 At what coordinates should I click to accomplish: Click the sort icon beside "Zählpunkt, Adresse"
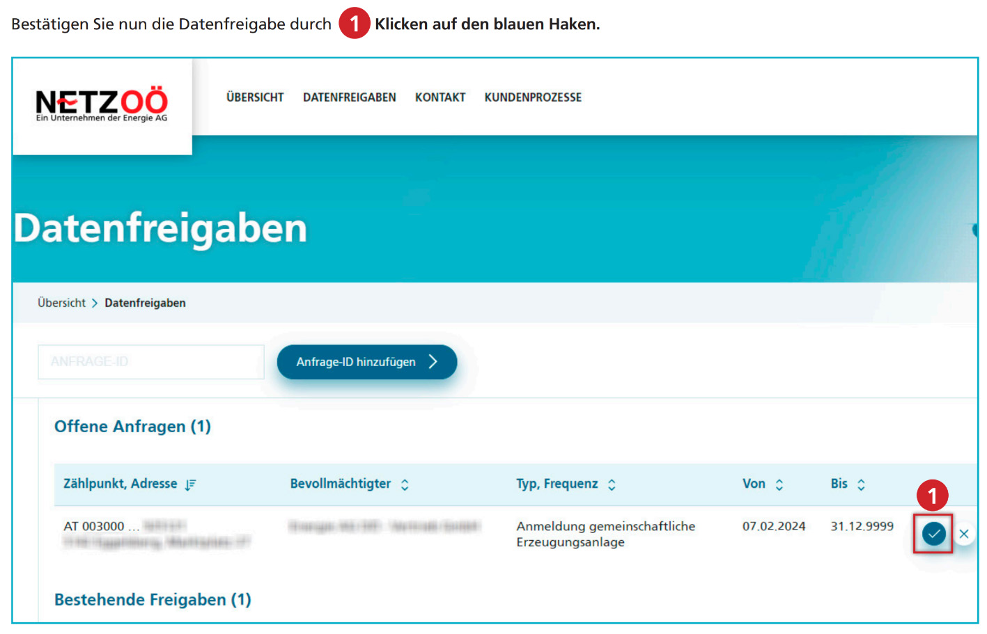click(190, 484)
